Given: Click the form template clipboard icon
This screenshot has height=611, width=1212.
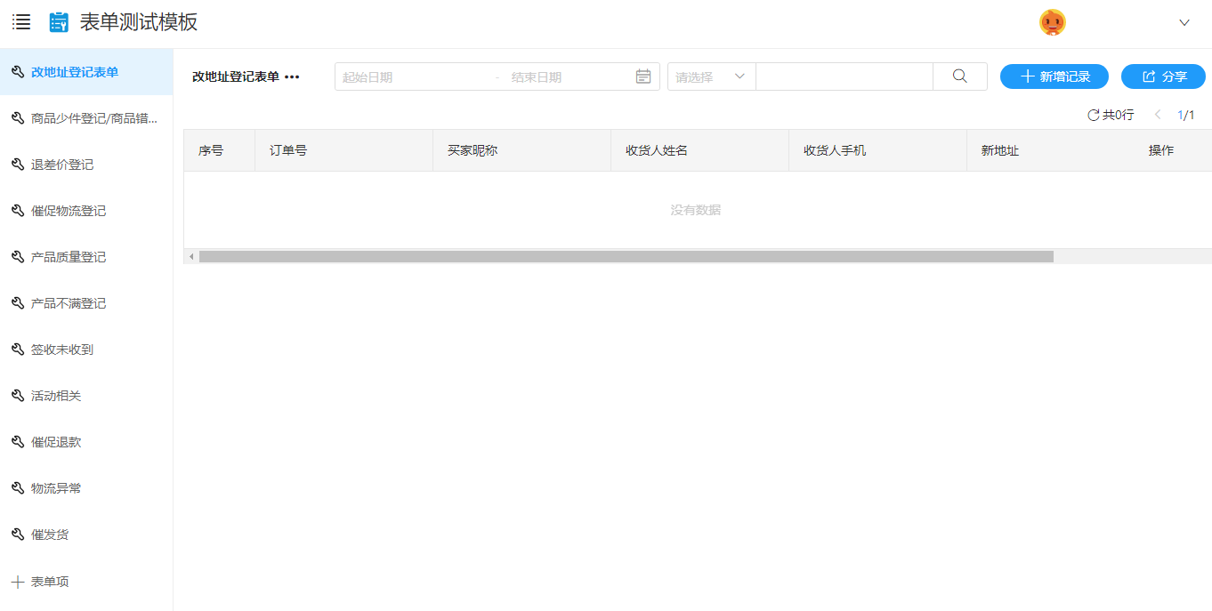Looking at the screenshot, I should click(59, 22).
